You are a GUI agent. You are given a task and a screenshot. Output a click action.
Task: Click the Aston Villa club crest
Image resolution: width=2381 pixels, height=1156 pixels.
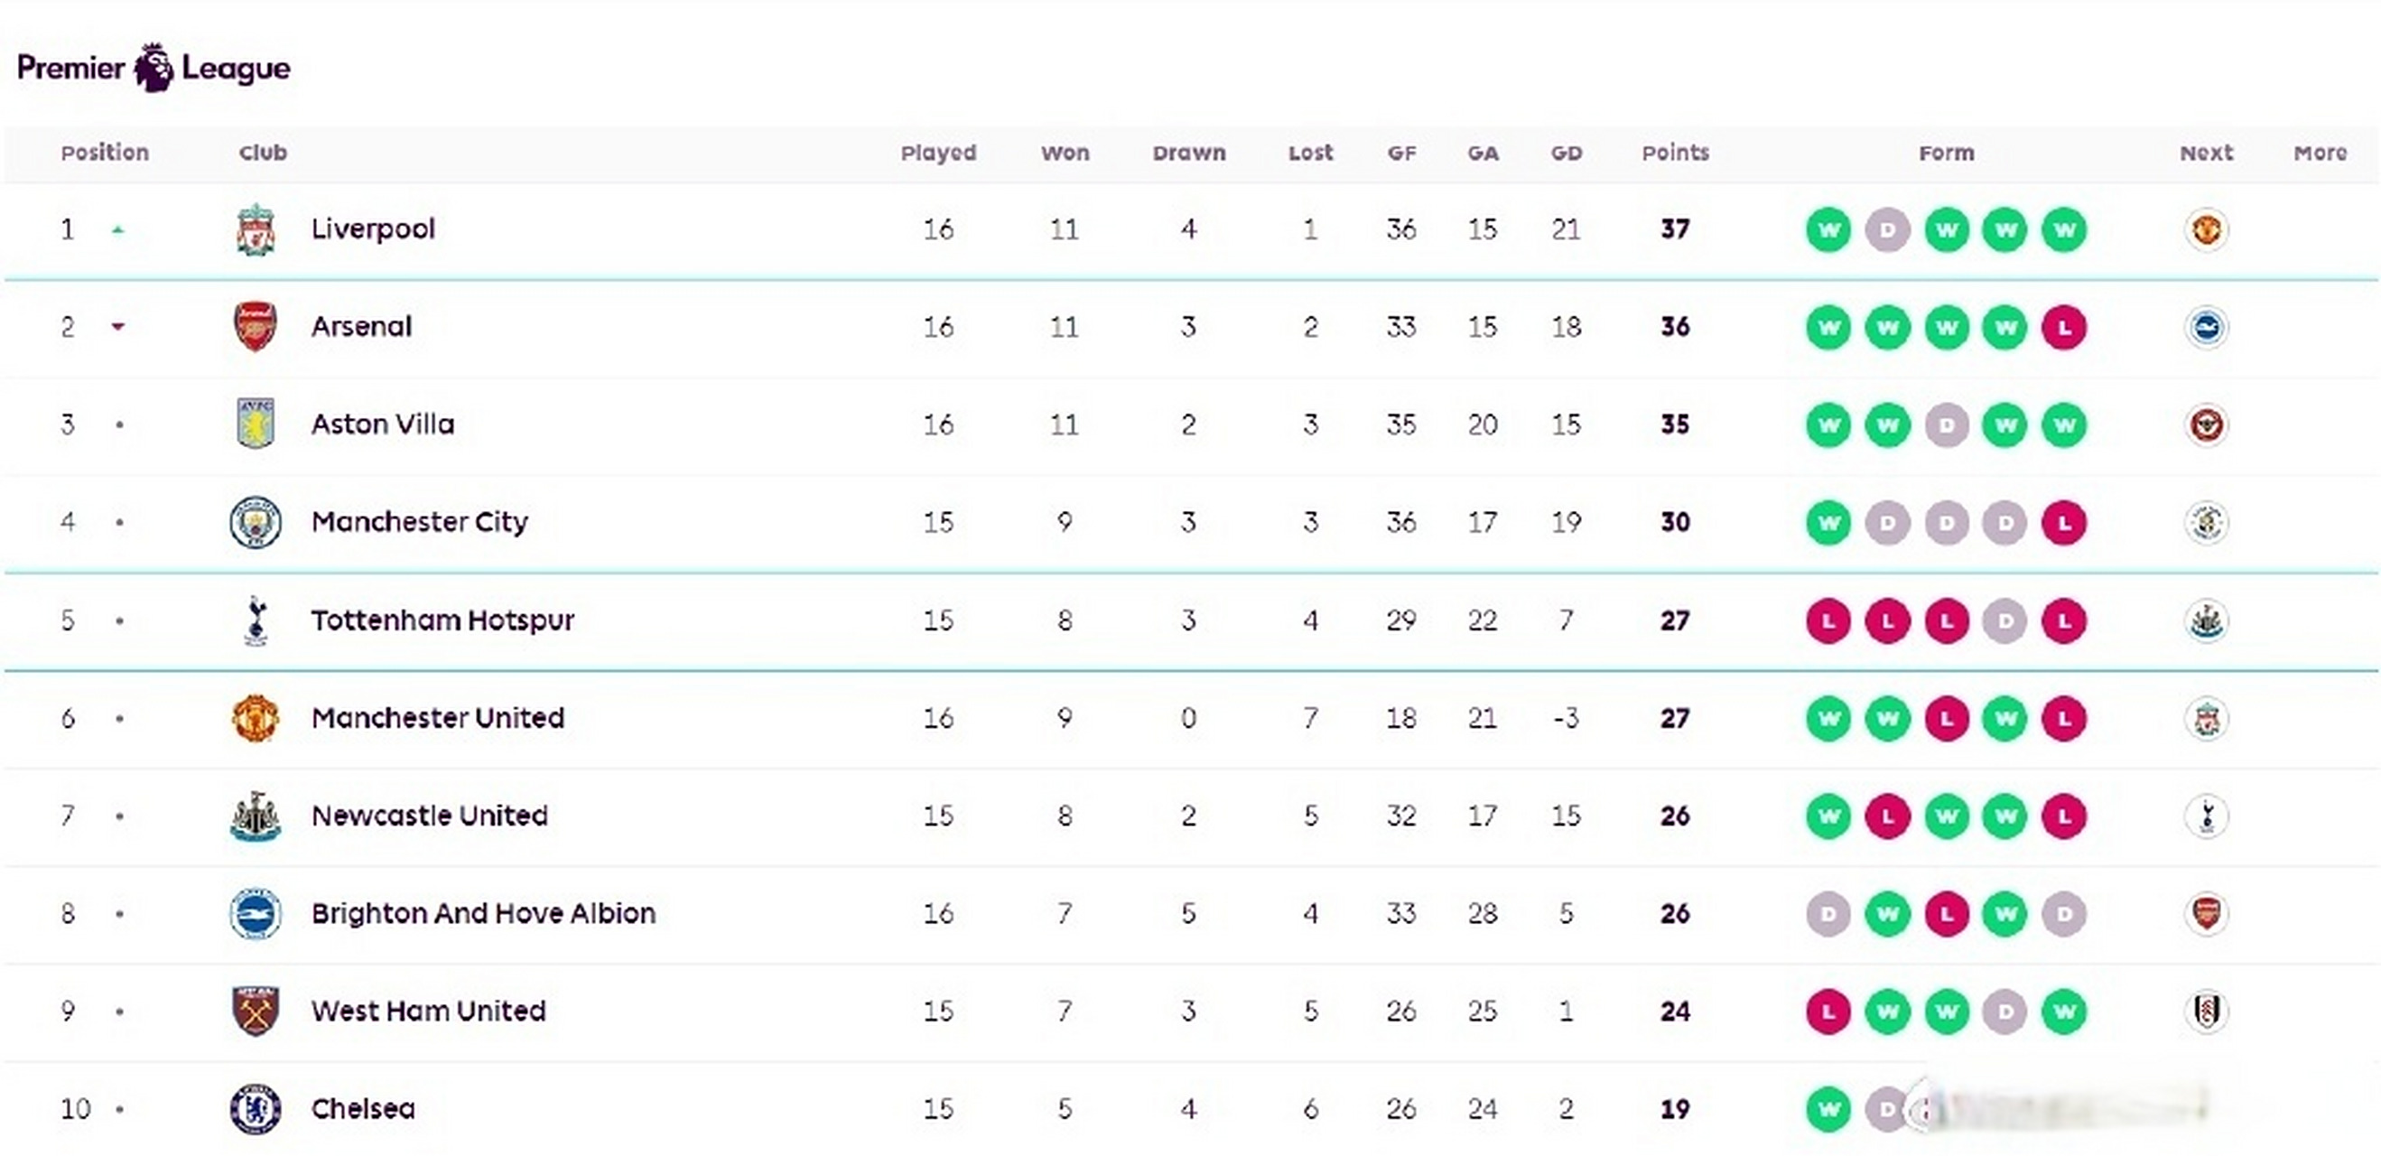(x=256, y=424)
